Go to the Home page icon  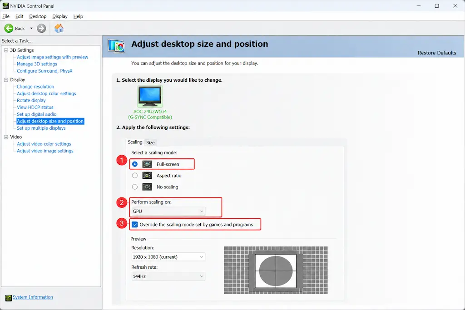tap(59, 29)
